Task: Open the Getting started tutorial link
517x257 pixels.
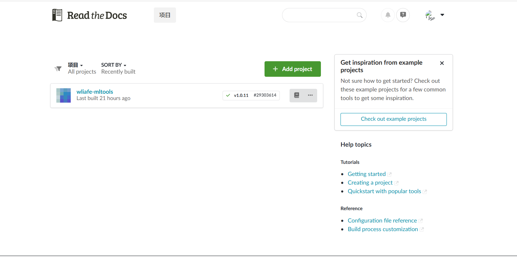Action: (x=367, y=174)
